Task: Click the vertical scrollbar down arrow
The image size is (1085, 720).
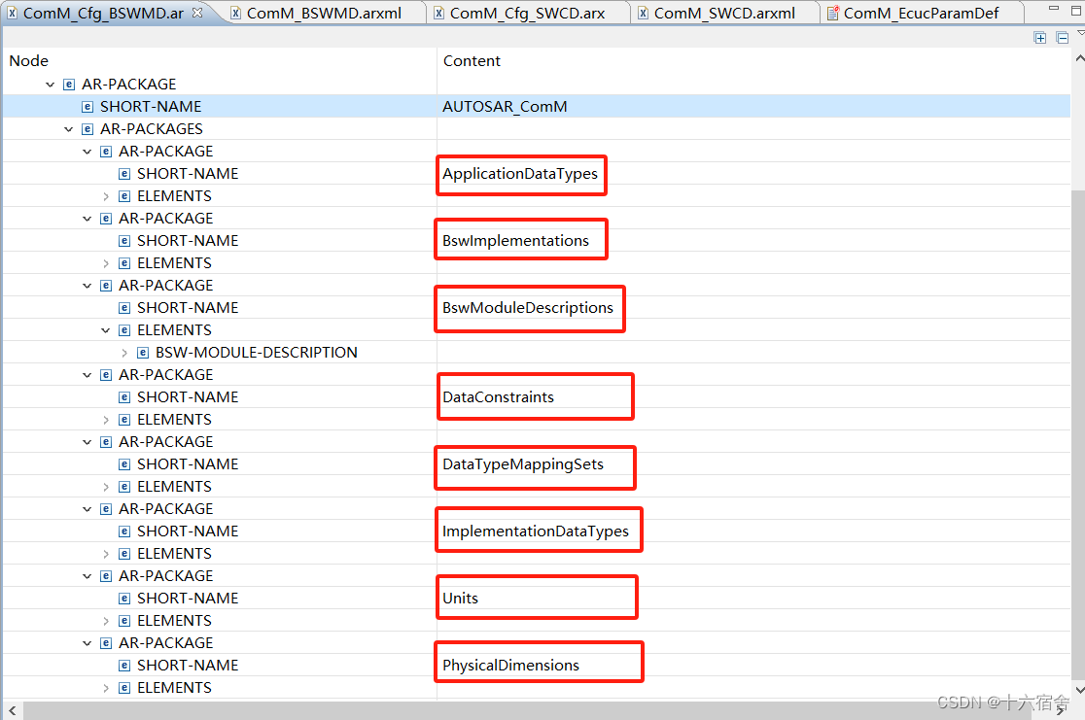Action: (x=1079, y=690)
